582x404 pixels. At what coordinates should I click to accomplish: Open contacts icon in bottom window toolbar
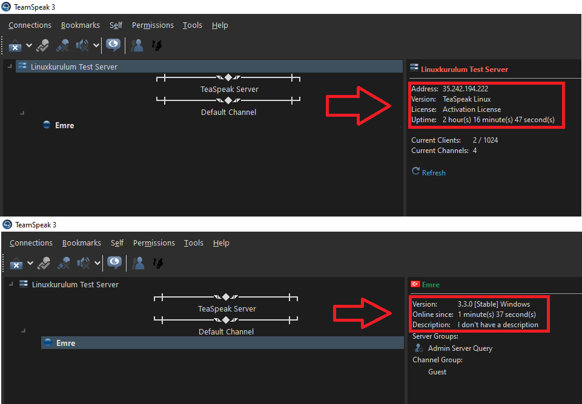[x=139, y=263]
